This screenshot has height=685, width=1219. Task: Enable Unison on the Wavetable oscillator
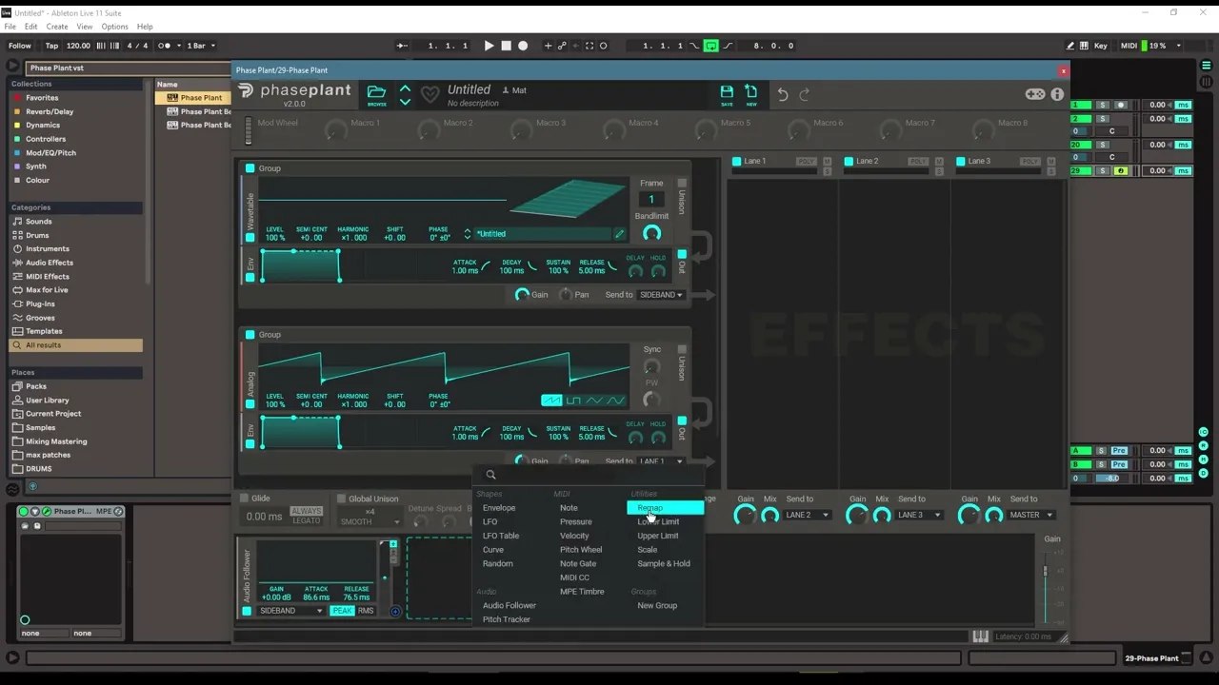tap(682, 184)
